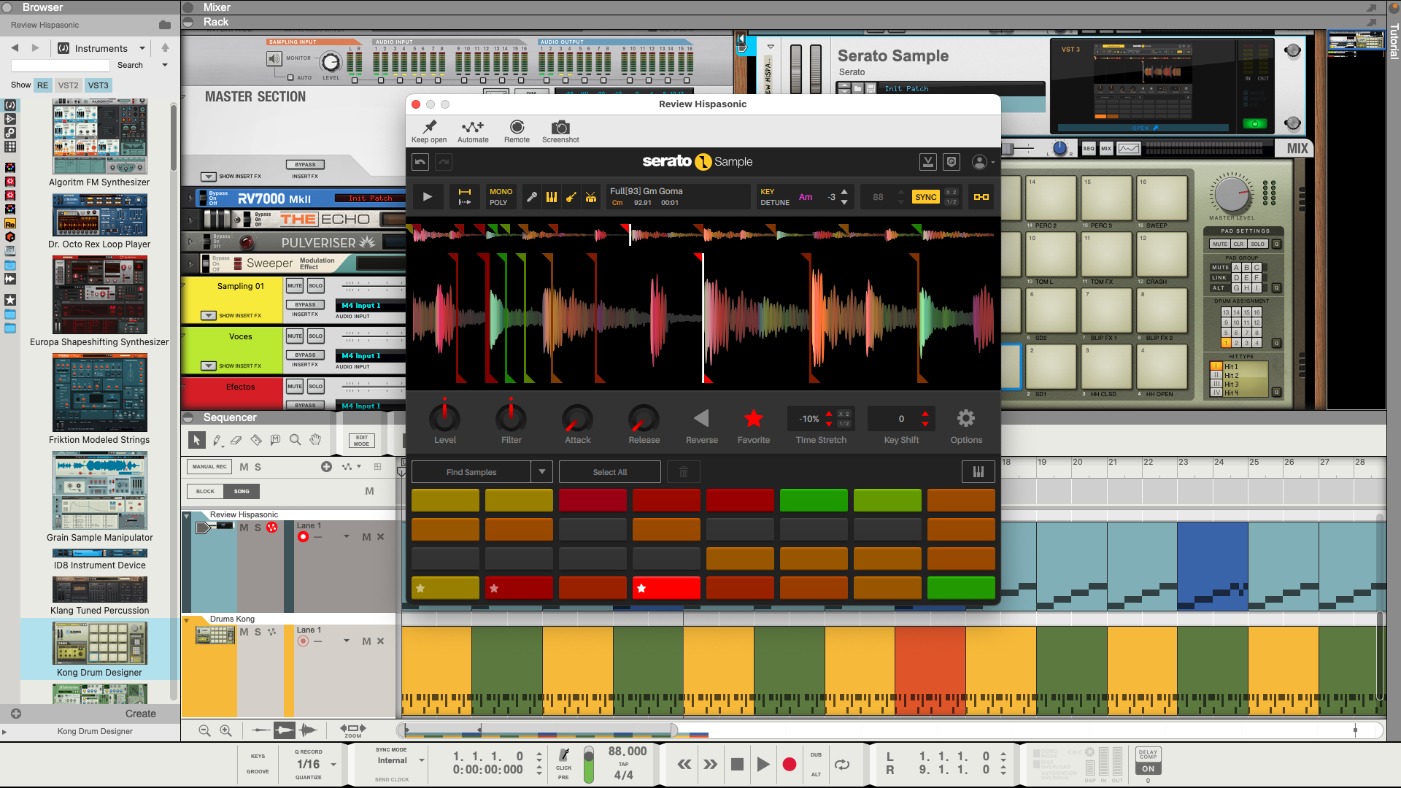
Task: Switch to the SONG tab in the sequencer
Action: (x=242, y=491)
